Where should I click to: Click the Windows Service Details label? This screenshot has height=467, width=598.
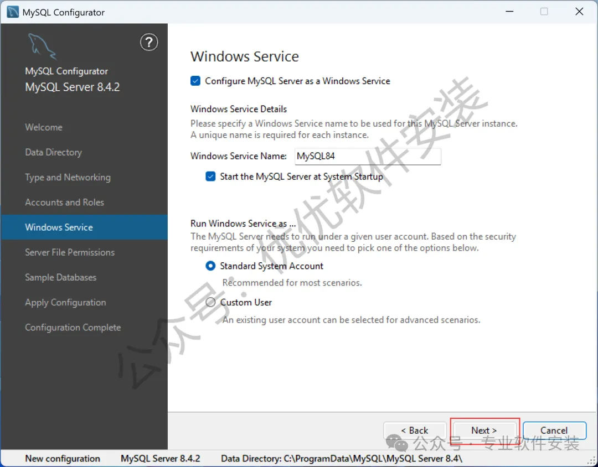point(239,109)
